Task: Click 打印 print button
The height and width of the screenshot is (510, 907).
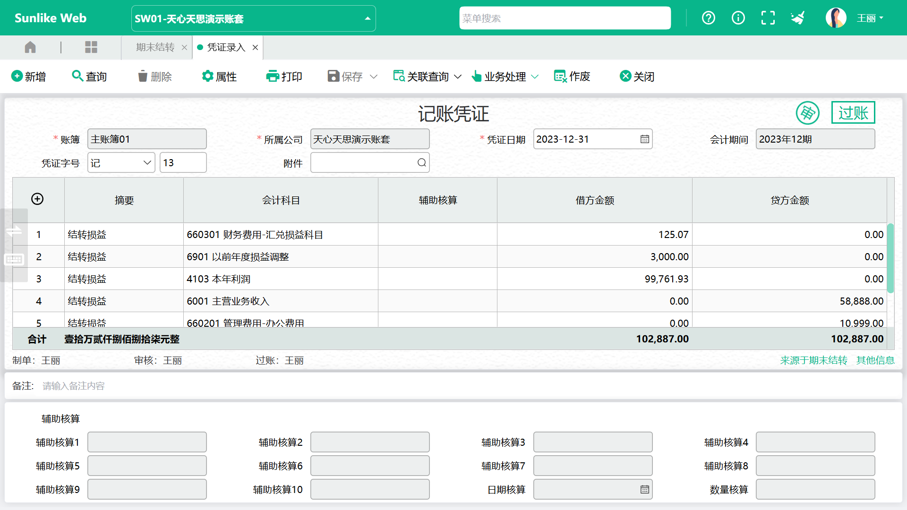Action: pyautogui.click(x=284, y=76)
